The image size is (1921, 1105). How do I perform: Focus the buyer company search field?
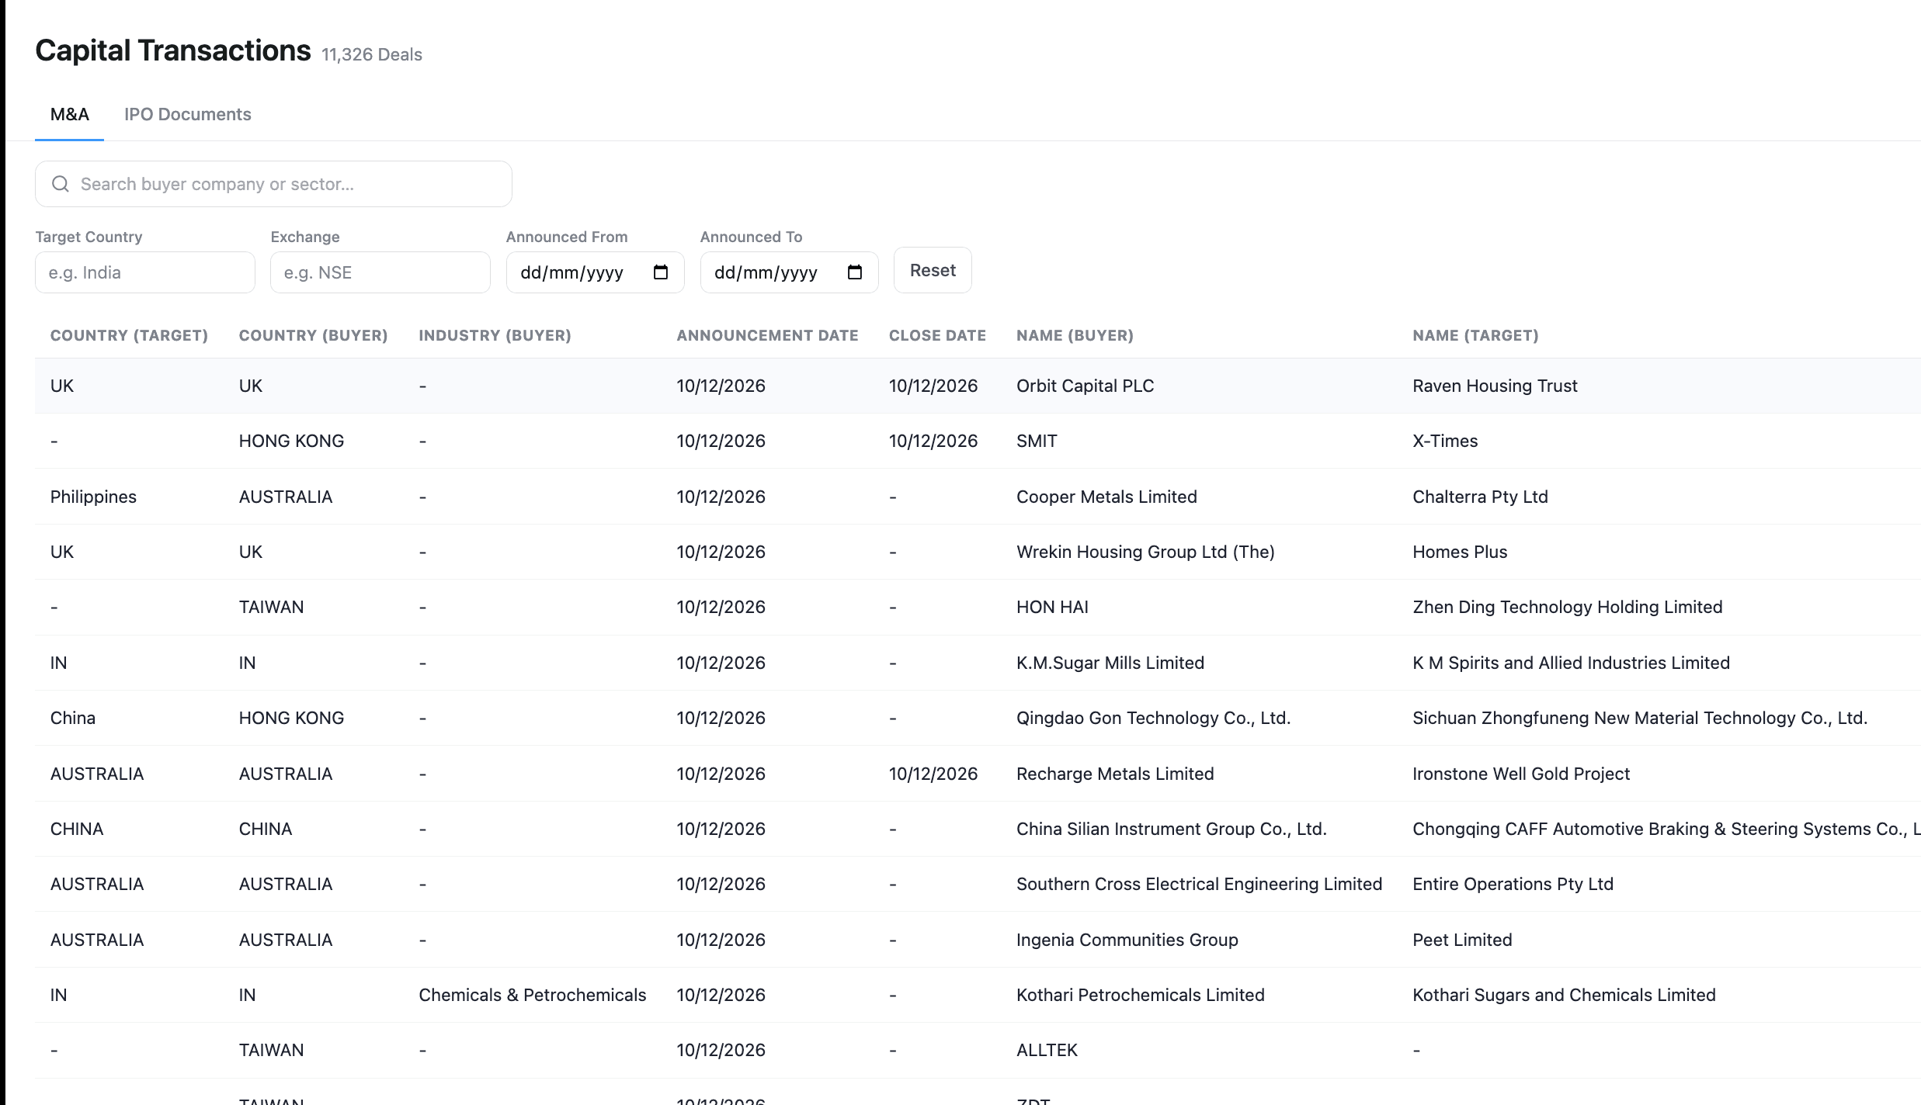tap(273, 184)
